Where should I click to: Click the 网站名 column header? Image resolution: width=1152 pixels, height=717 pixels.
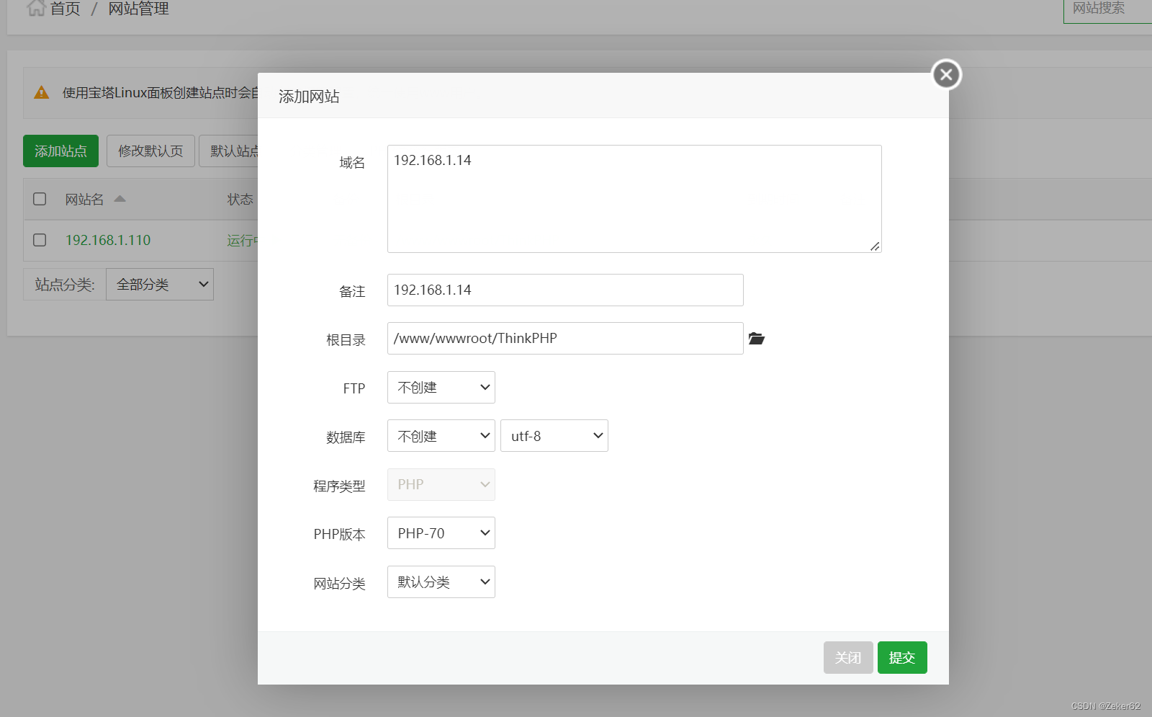pos(84,200)
